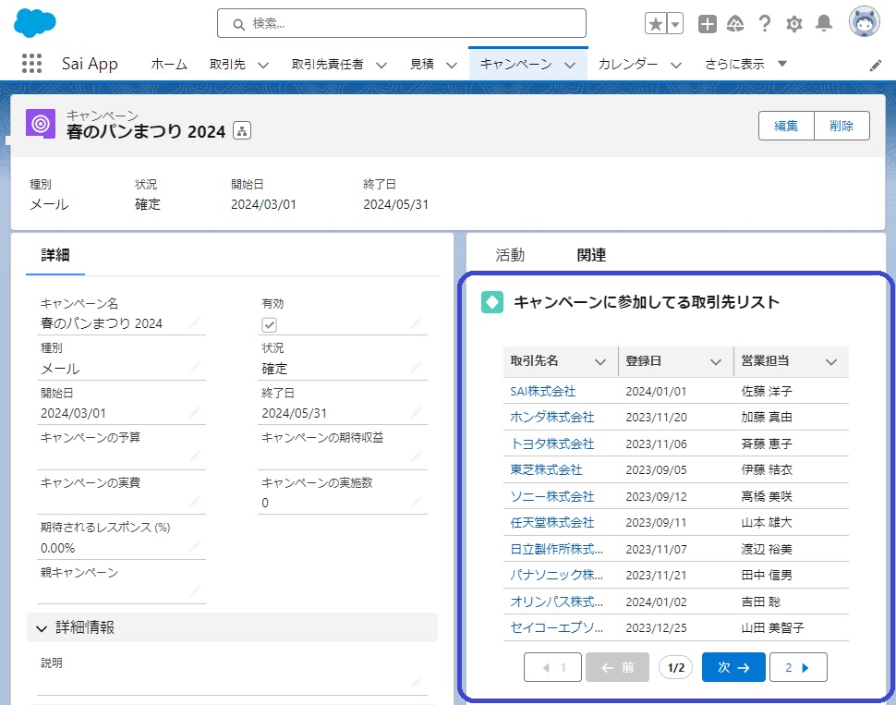Open 登録日 column header menu

(716, 362)
